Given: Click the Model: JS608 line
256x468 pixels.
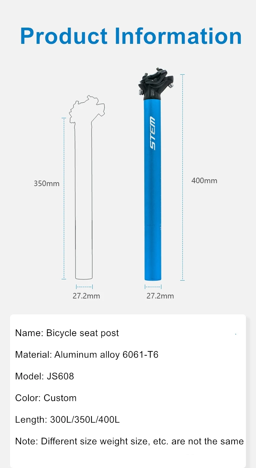Looking at the screenshot, I should click(45, 376).
